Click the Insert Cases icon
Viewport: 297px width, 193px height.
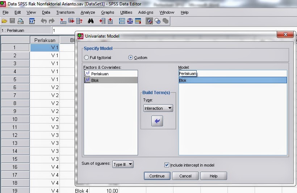(102, 21)
